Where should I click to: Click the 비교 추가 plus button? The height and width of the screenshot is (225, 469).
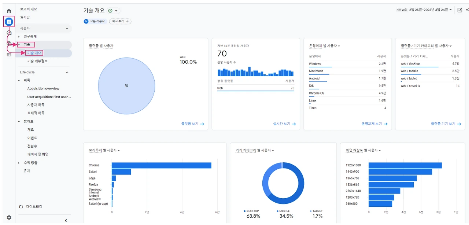tap(120, 21)
